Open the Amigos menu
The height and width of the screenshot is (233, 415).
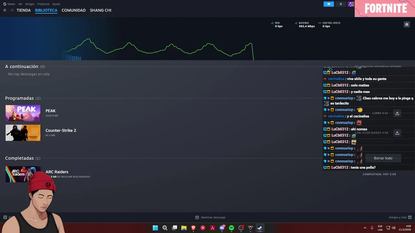[x=30, y=4]
